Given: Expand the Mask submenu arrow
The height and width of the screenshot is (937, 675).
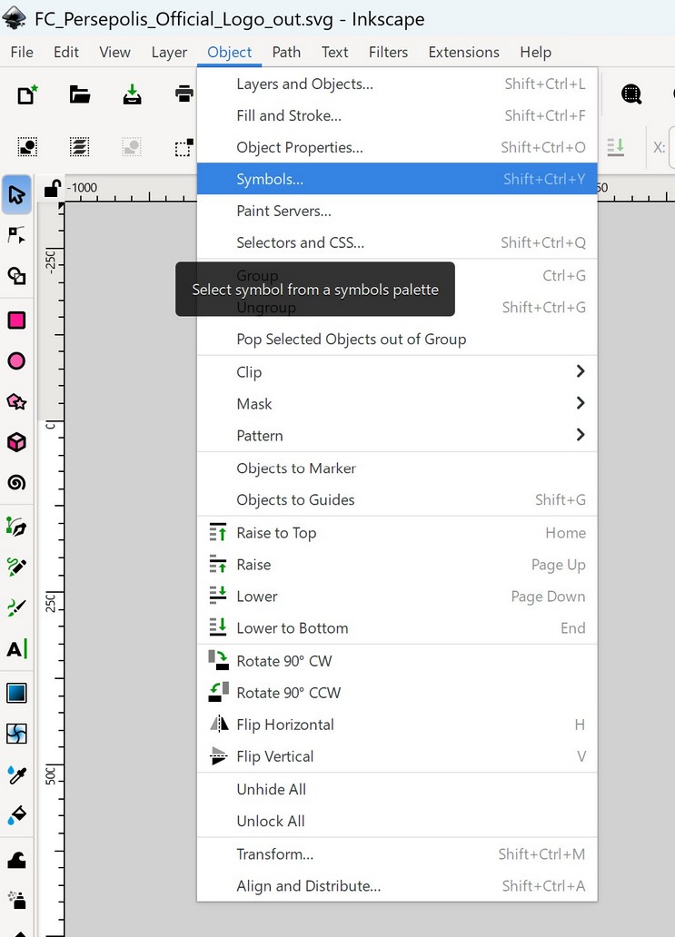Looking at the screenshot, I should coord(580,403).
